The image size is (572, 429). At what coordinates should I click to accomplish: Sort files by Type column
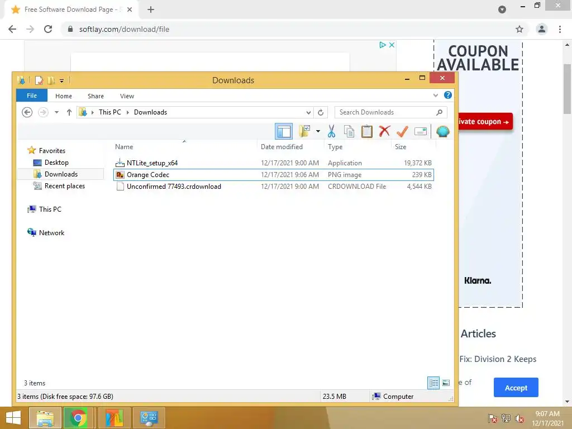[x=335, y=147]
